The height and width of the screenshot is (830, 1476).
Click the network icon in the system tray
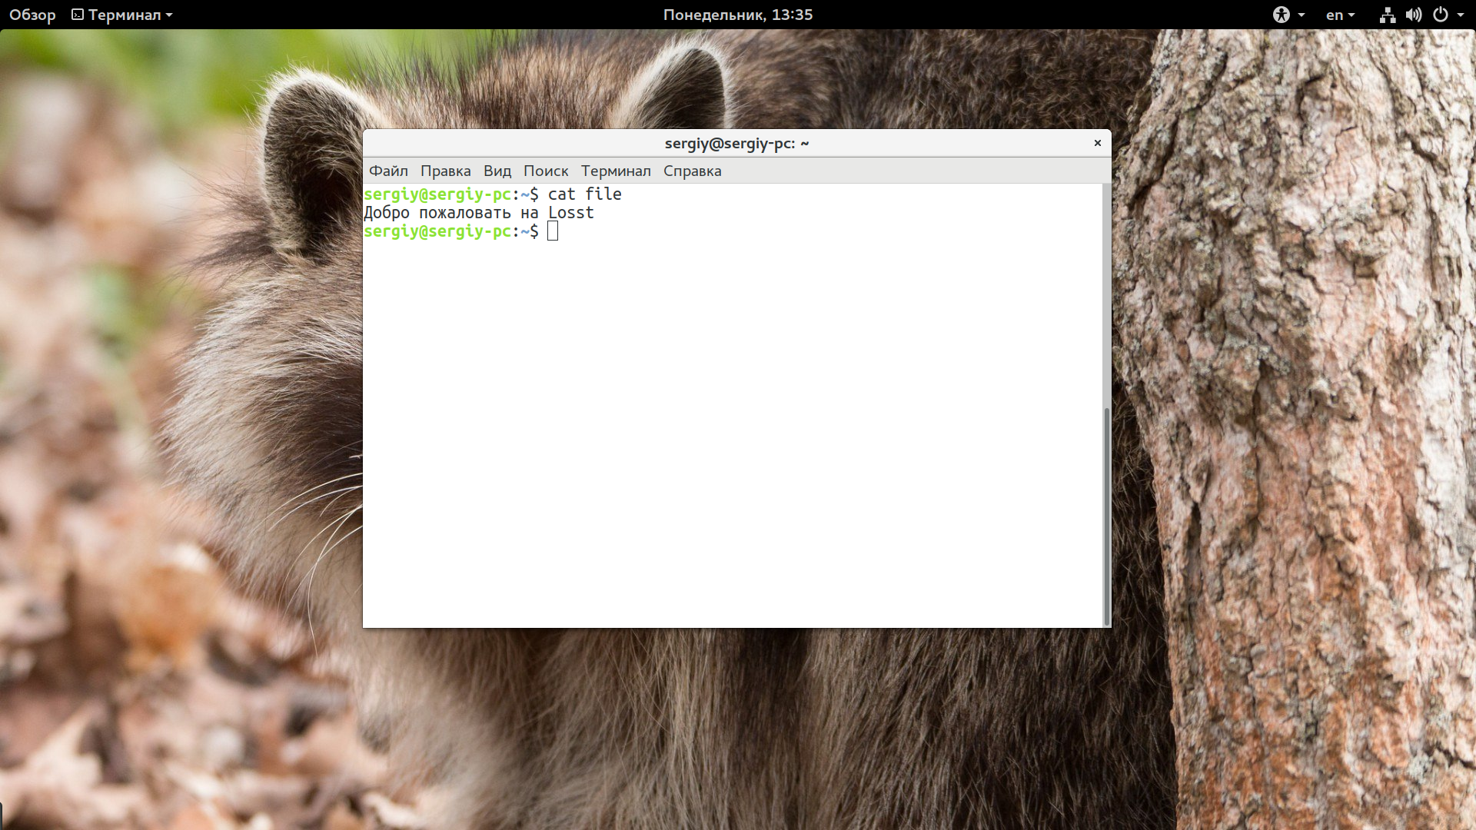[x=1387, y=15]
